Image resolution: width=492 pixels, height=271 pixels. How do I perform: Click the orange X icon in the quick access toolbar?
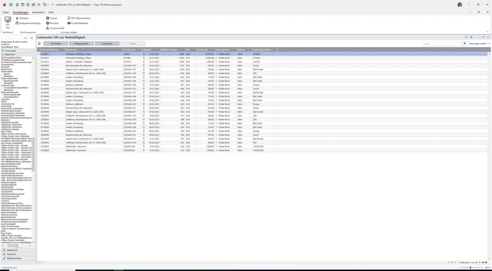pos(39,5)
